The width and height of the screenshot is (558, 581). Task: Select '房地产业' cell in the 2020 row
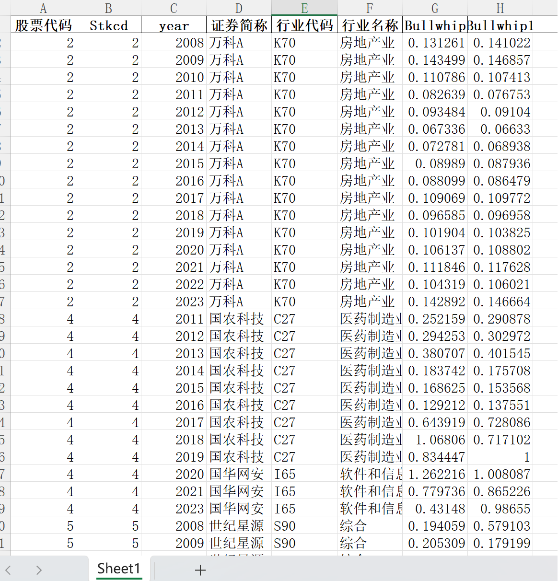click(x=370, y=250)
